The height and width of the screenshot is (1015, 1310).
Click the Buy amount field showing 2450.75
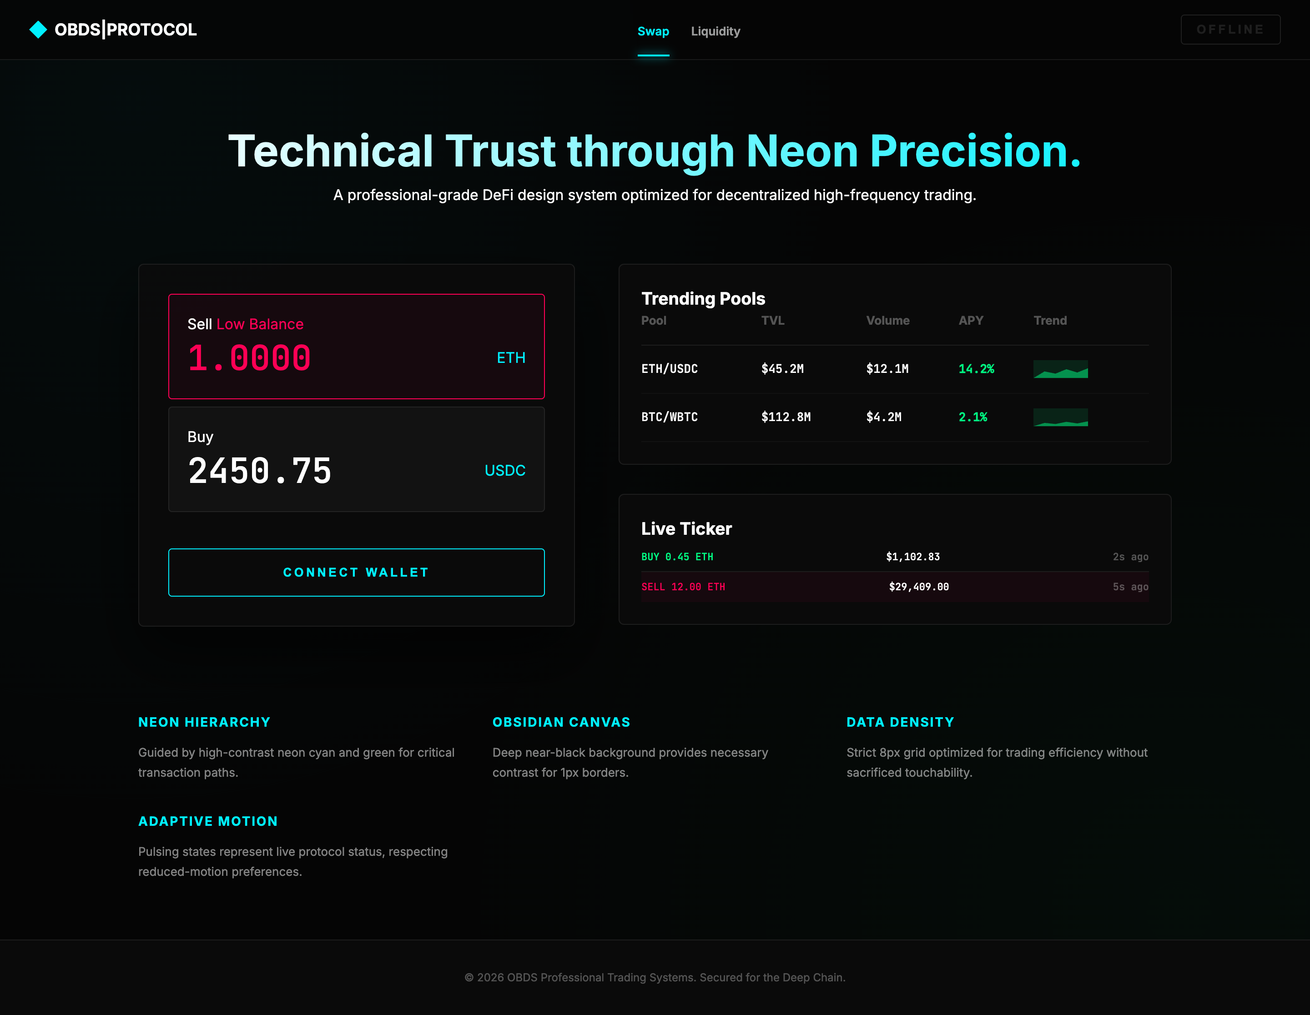(x=260, y=471)
